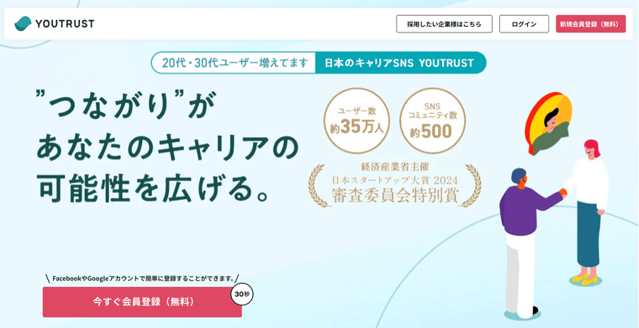Viewport: 639px width, 328px height.
Task: Click the 可能性を広げる。 headline line
Action: (153, 189)
